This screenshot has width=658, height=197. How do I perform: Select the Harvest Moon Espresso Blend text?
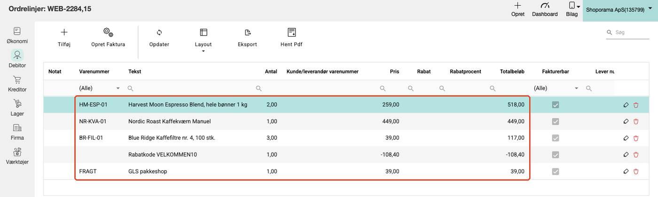pyautogui.click(x=188, y=105)
